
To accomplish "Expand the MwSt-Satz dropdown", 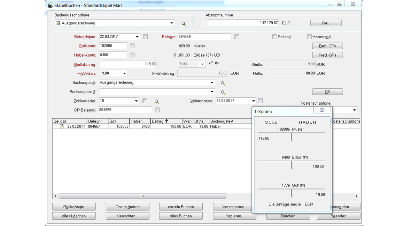I will (x=124, y=74).
